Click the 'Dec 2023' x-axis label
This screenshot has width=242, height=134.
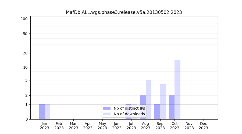coord(204,126)
